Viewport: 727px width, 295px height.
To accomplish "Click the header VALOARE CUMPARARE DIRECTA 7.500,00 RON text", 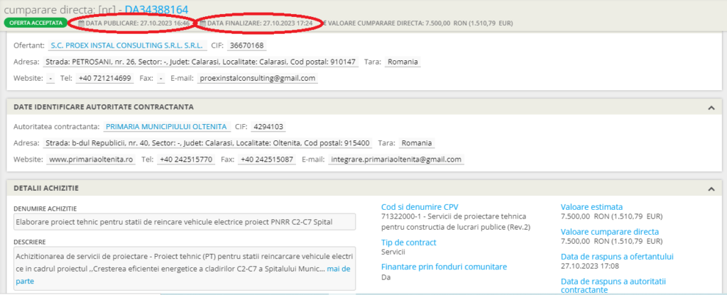I will click(x=420, y=23).
